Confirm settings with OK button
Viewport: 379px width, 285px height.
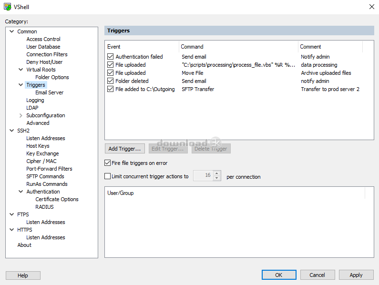pos(279,275)
